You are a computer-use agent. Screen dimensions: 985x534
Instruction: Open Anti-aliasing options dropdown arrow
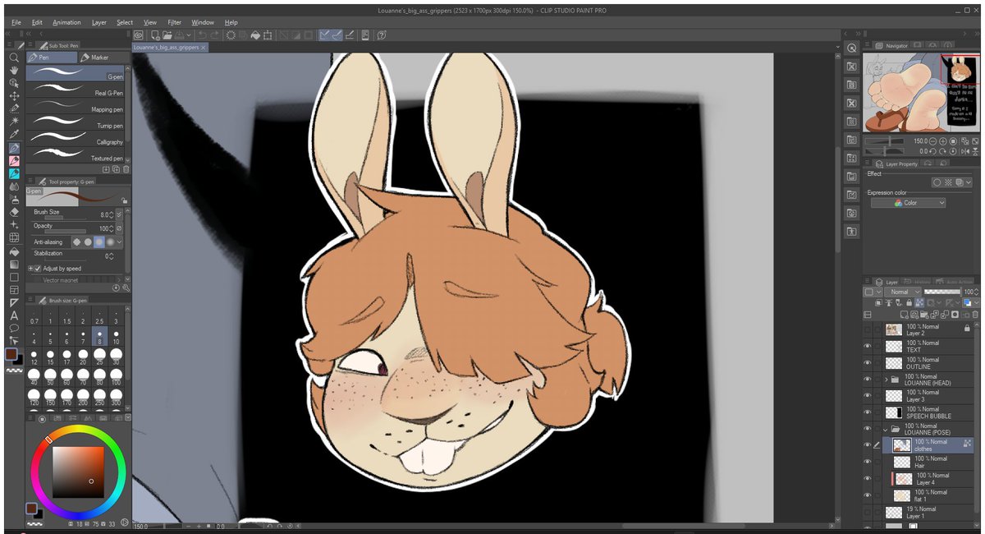click(x=119, y=242)
